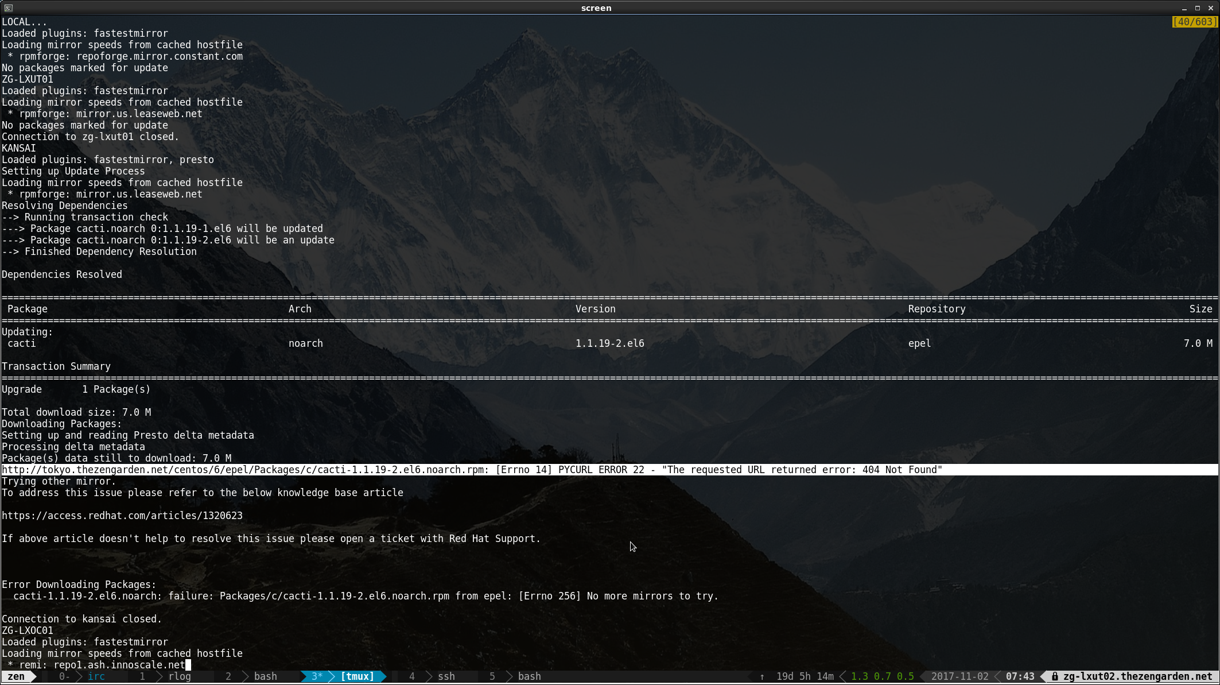Click the 'Setting up Update Process' line
This screenshot has width=1220, height=685.
(x=73, y=171)
